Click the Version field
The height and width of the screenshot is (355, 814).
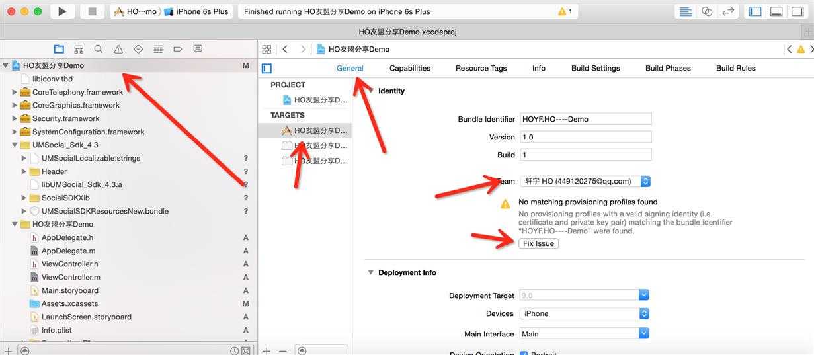pos(585,137)
